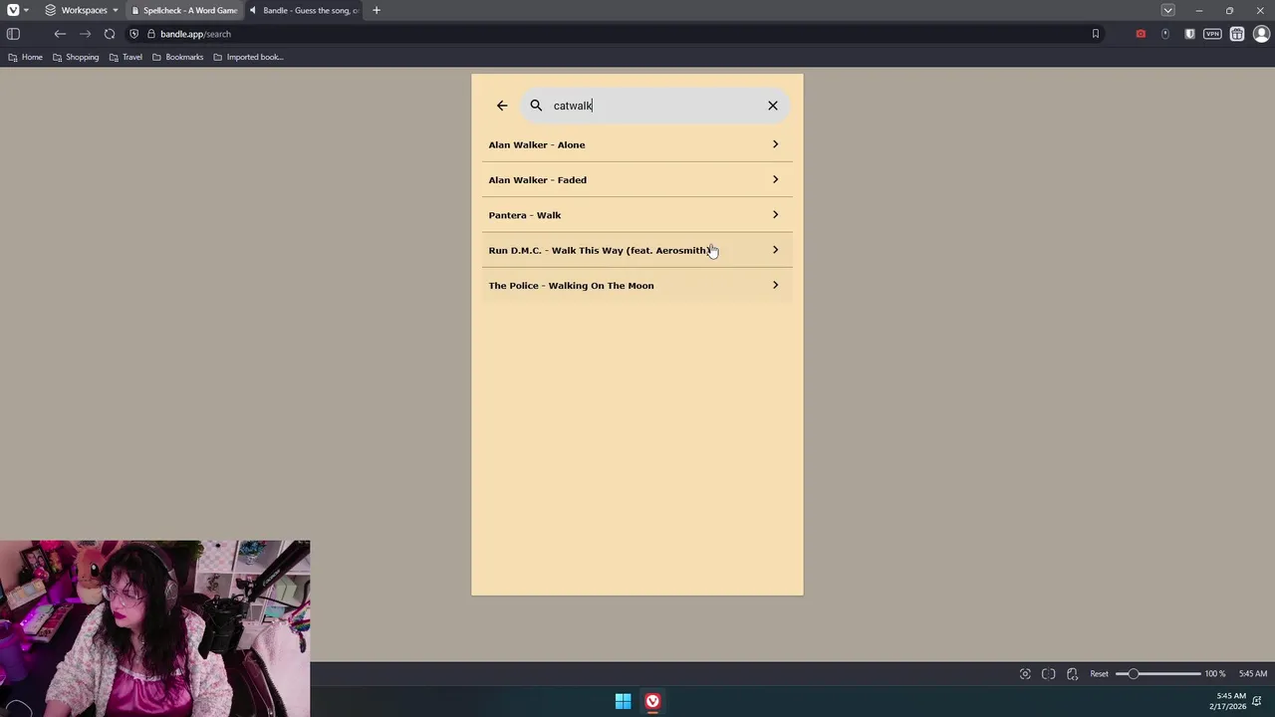The height and width of the screenshot is (717, 1275).
Task: Open the Home bookmark folder
Action: [x=25, y=57]
